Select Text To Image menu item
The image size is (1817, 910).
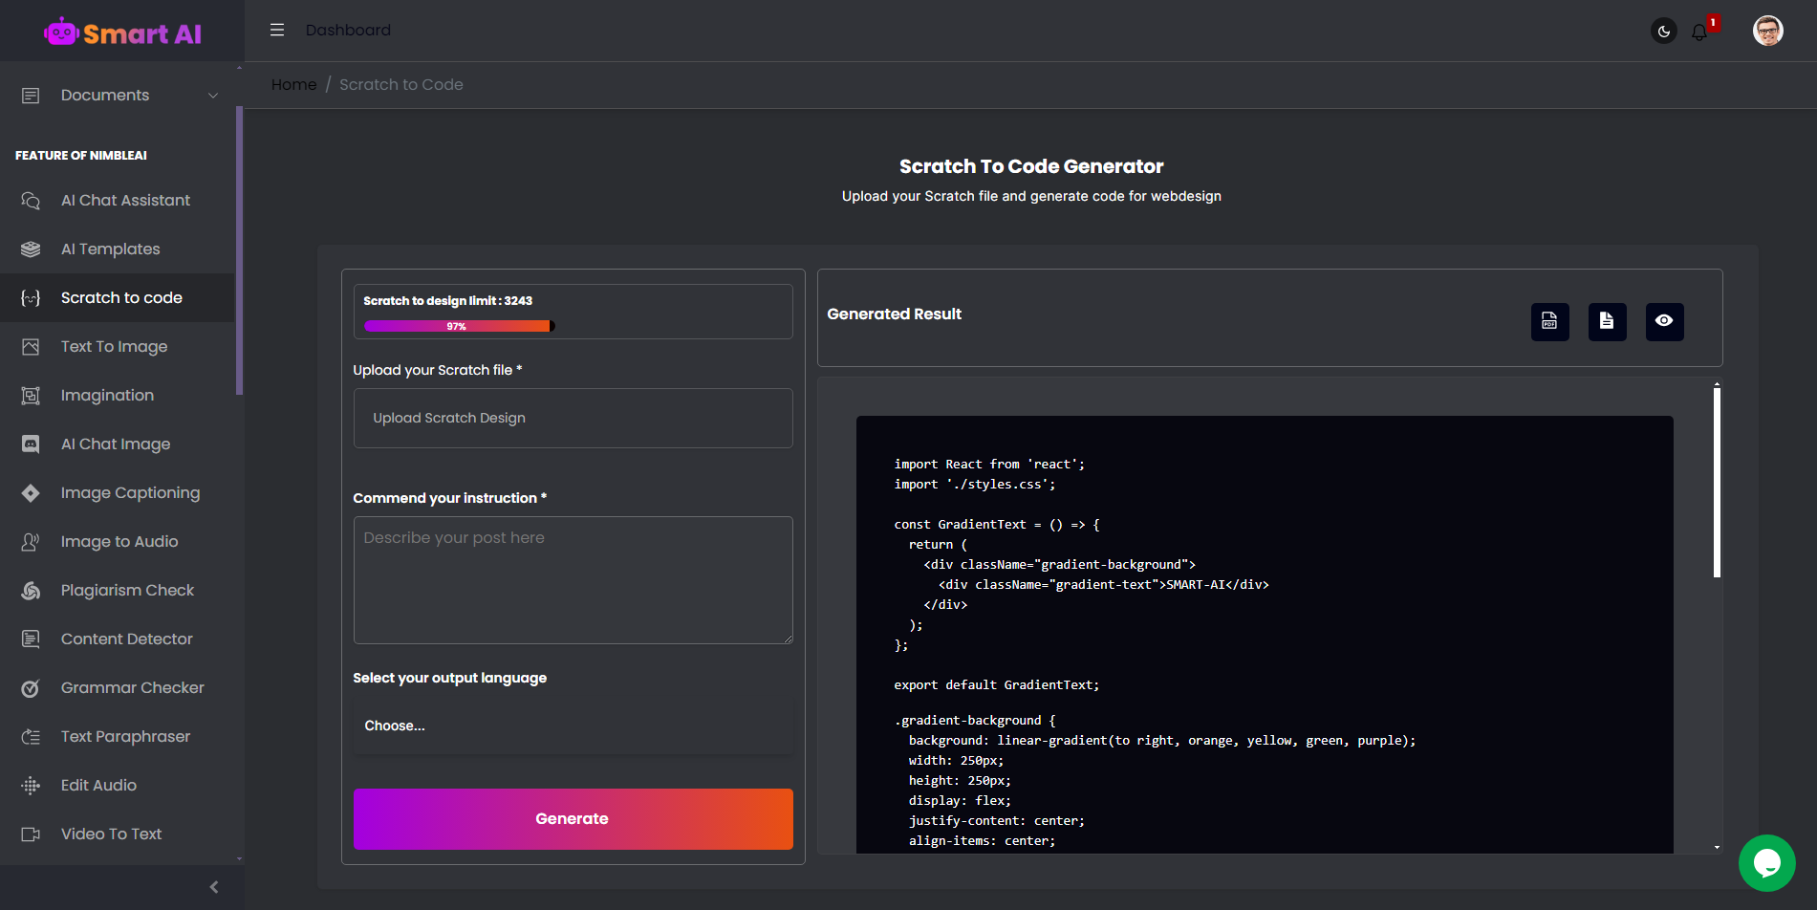point(114,347)
